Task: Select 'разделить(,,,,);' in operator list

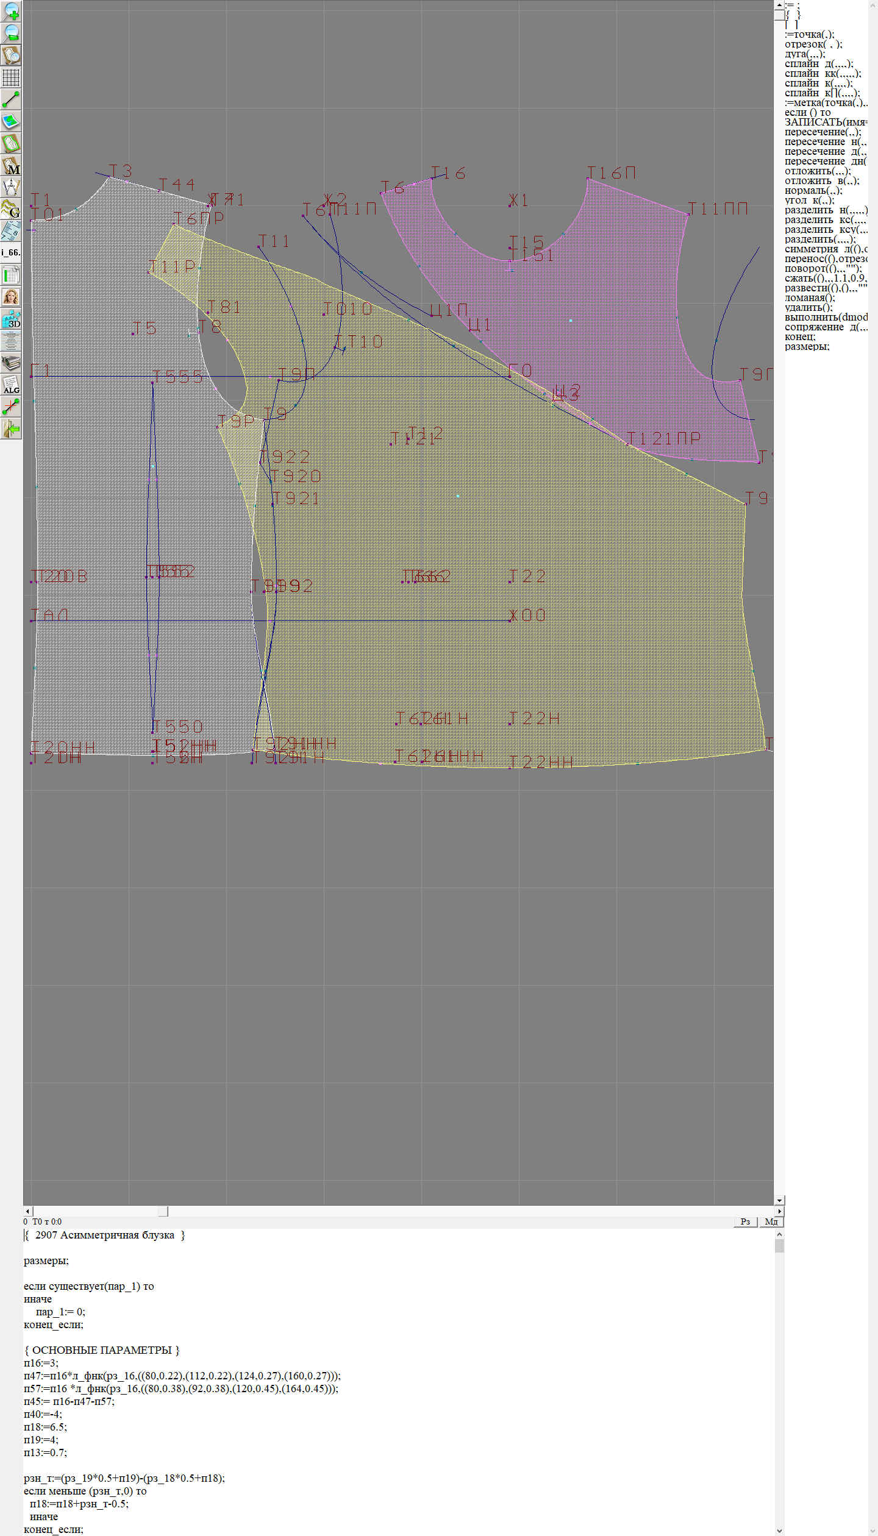Action: tap(820, 239)
